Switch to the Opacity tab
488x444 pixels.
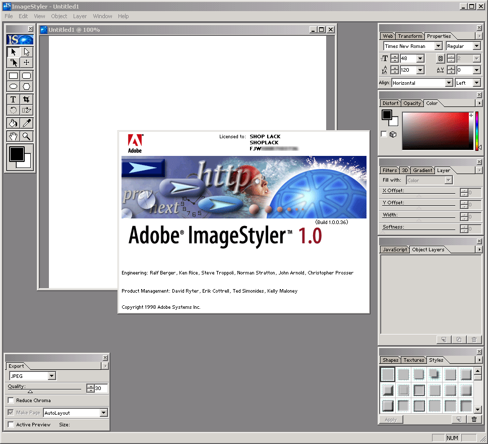coord(412,103)
